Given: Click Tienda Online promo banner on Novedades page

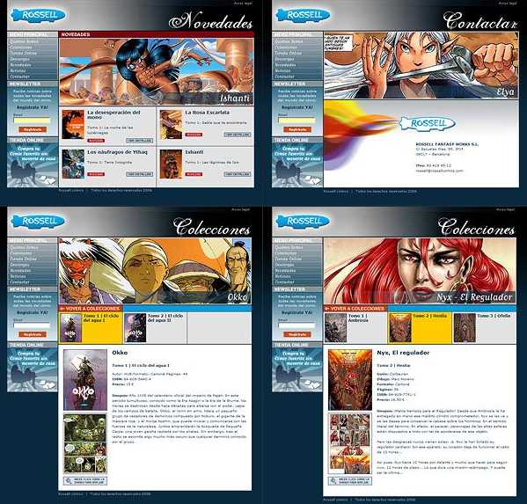Looking at the screenshot, I should [x=33, y=165].
